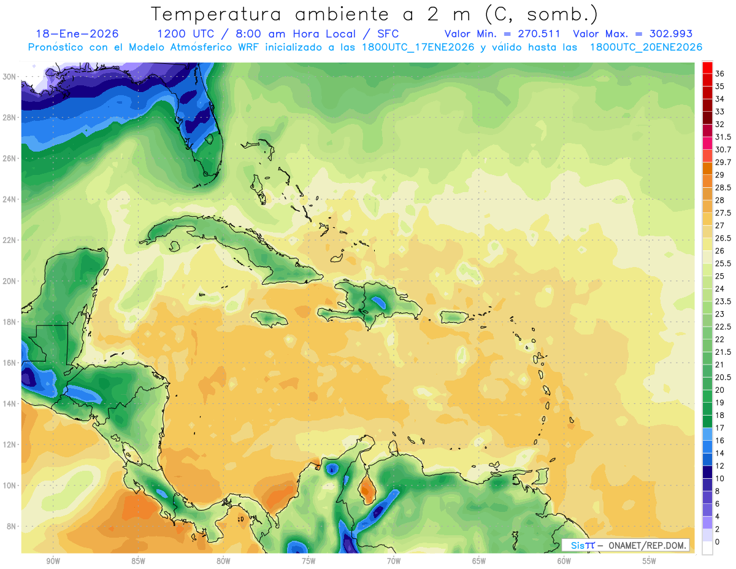Click the legend value '20.5'

click(723, 377)
